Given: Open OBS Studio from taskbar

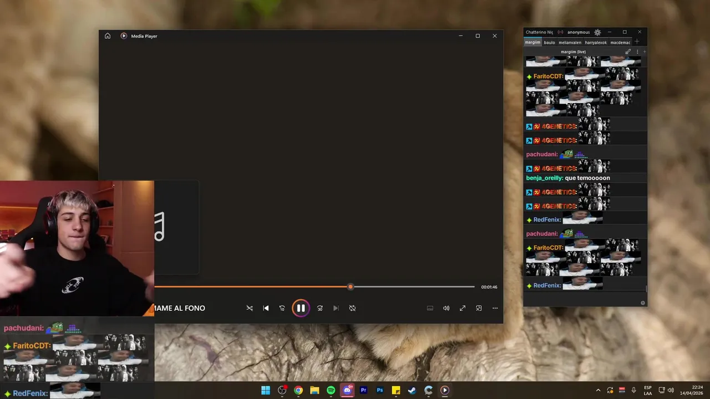Looking at the screenshot, I should [x=282, y=390].
